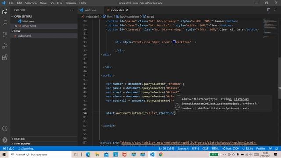The width and height of the screenshot is (281, 158).
Task: Open the notifications bell in status bar
Action: point(277,148)
